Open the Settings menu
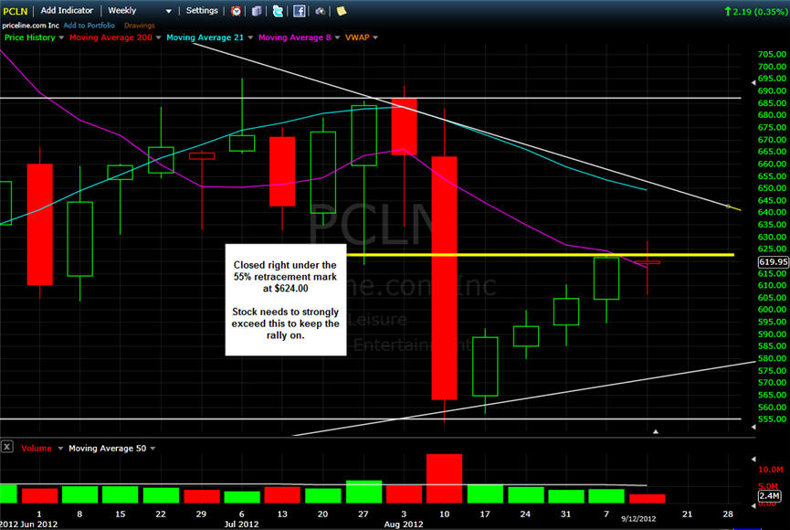The image size is (790, 530). (202, 11)
